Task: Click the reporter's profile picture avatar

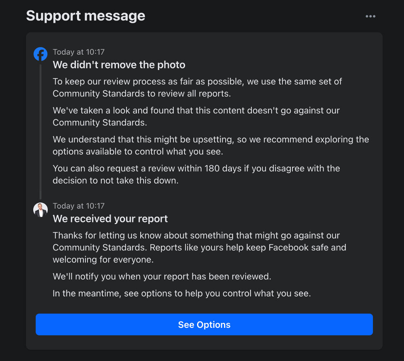Action: click(x=40, y=209)
